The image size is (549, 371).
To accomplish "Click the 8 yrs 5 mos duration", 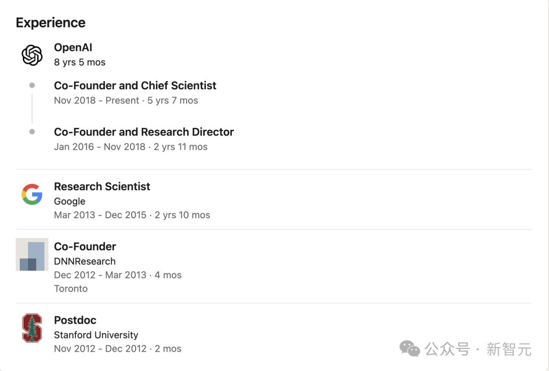I will coord(80,62).
